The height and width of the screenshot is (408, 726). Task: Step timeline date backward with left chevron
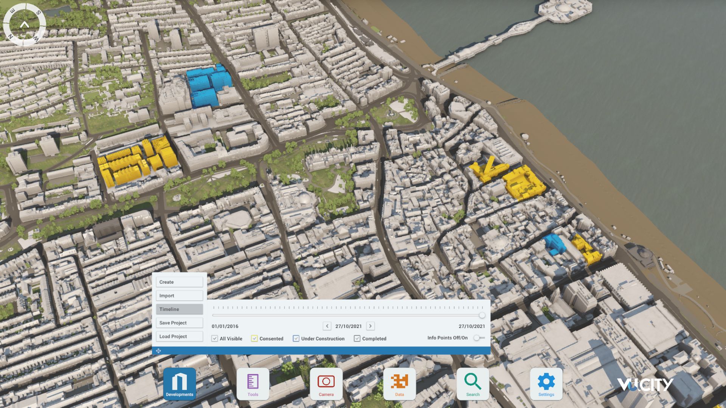(327, 326)
